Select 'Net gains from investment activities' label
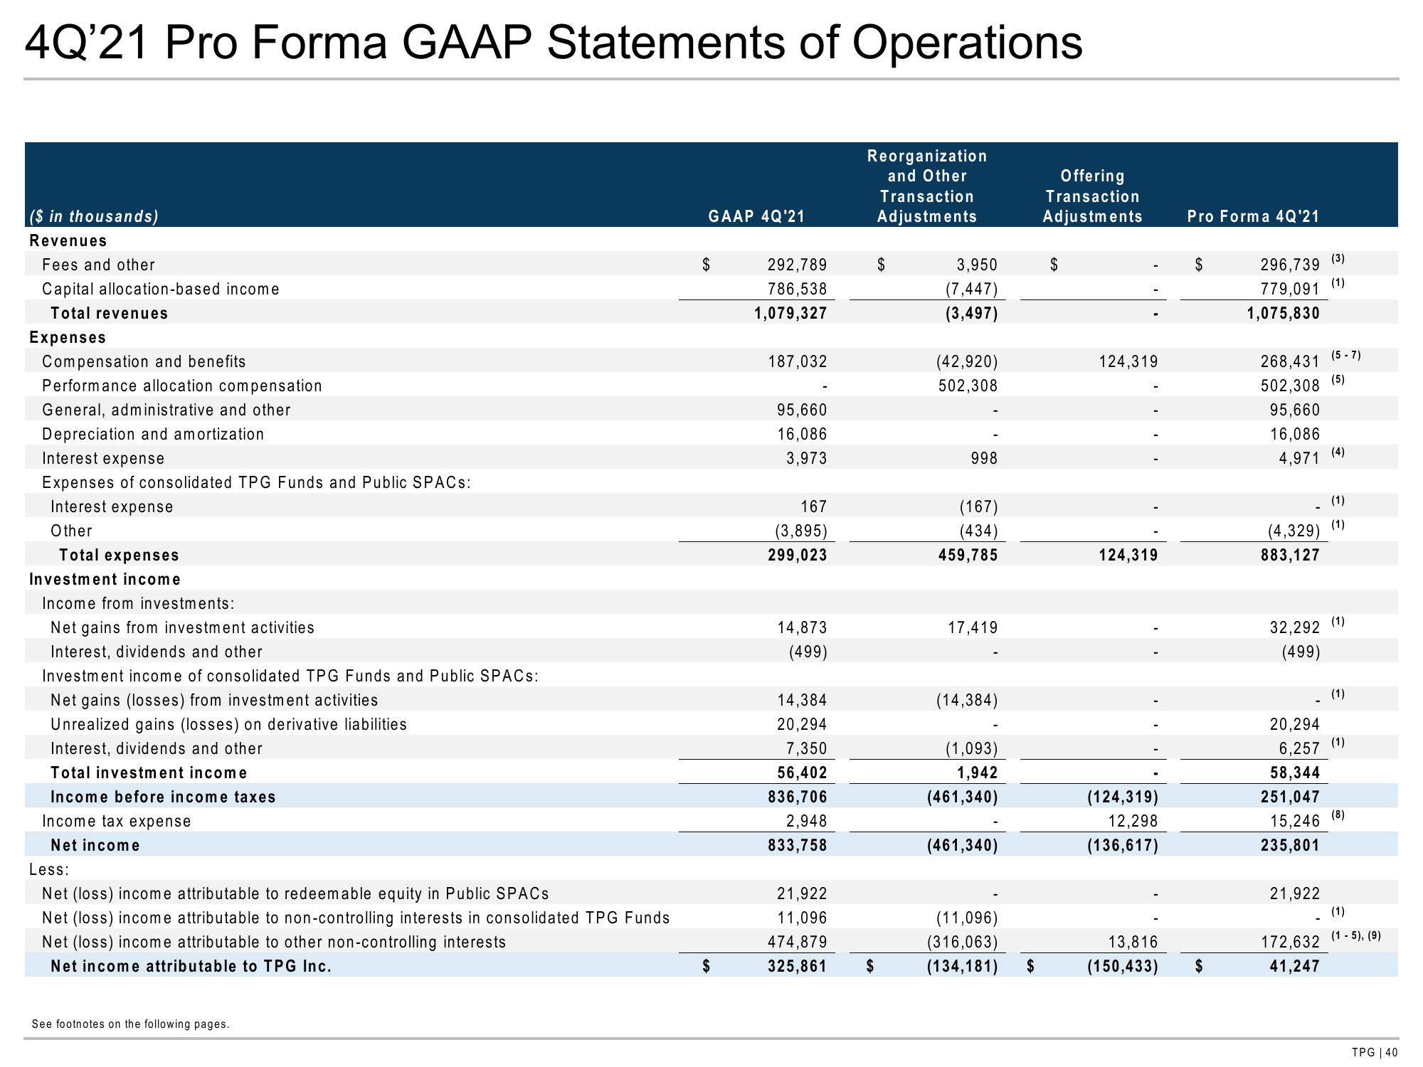The height and width of the screenshot is (1067, 1423). (x=182, y=627)
